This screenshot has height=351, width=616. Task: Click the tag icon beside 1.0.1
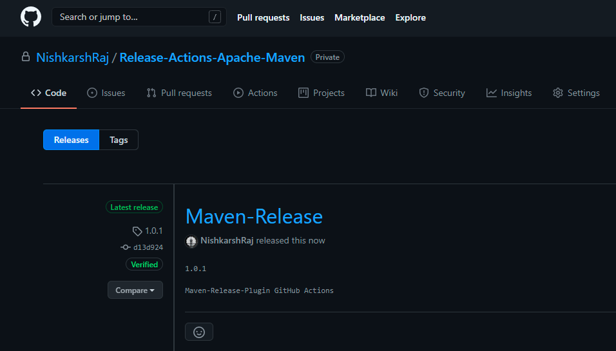pos(137,231)
